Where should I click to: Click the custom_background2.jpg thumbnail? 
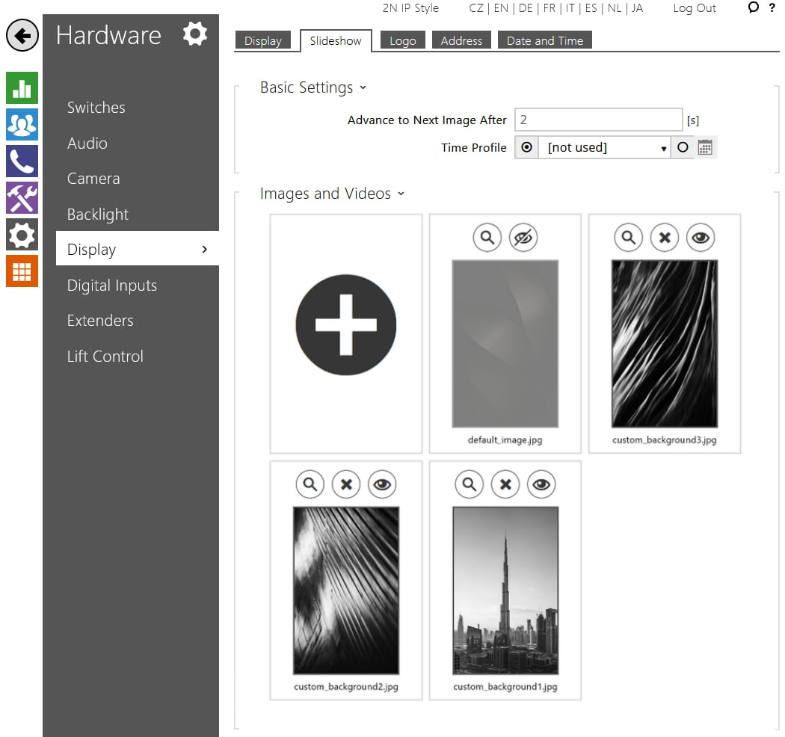[346, 590]
